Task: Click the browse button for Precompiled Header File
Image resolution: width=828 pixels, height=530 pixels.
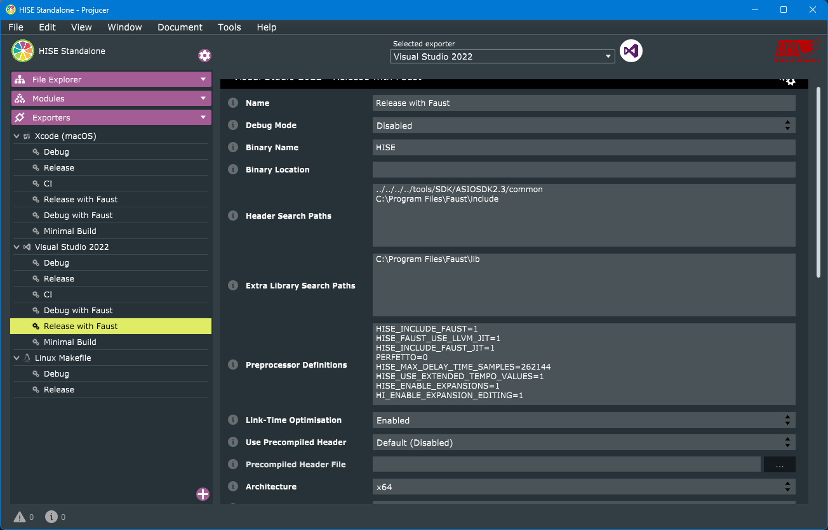Action: coord(779,465)
